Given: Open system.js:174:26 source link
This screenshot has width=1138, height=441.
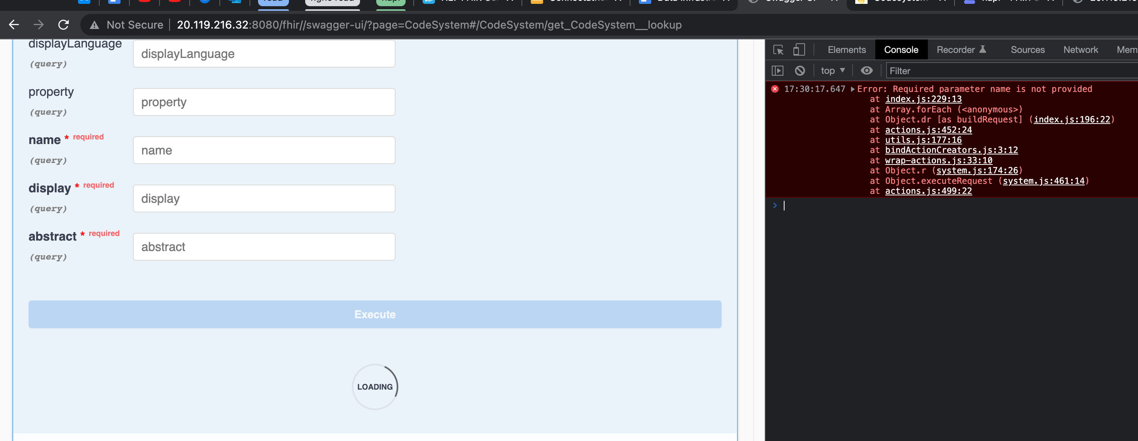Looking at the screenshot, I should click(x=977, y=170).
